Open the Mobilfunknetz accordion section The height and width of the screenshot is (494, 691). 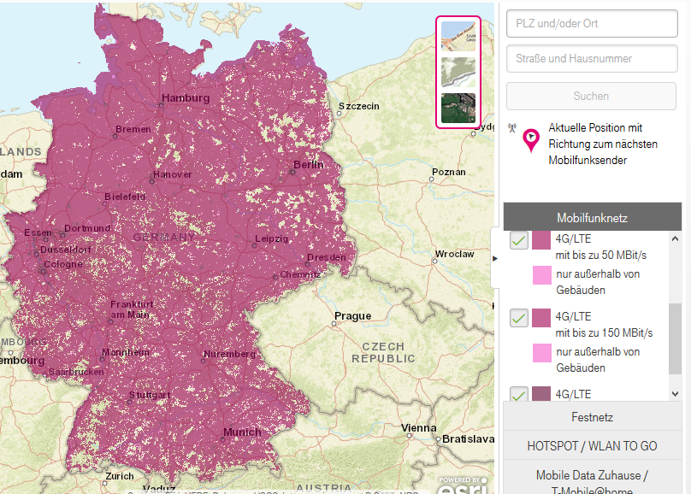pos(593,217)
